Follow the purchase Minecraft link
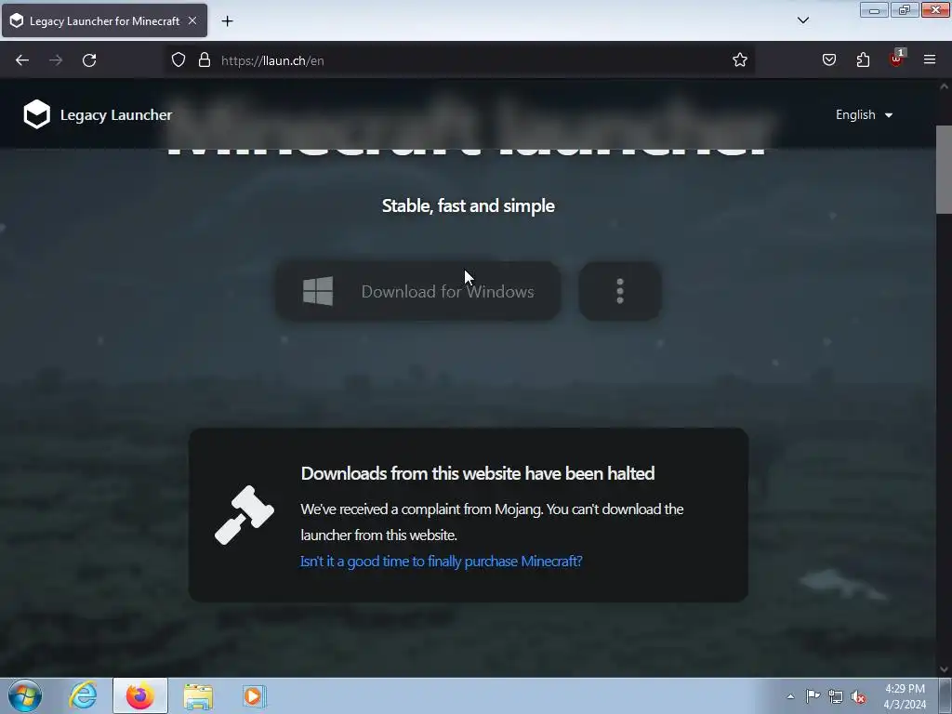 pyautogui.click(x=442, y=561)
